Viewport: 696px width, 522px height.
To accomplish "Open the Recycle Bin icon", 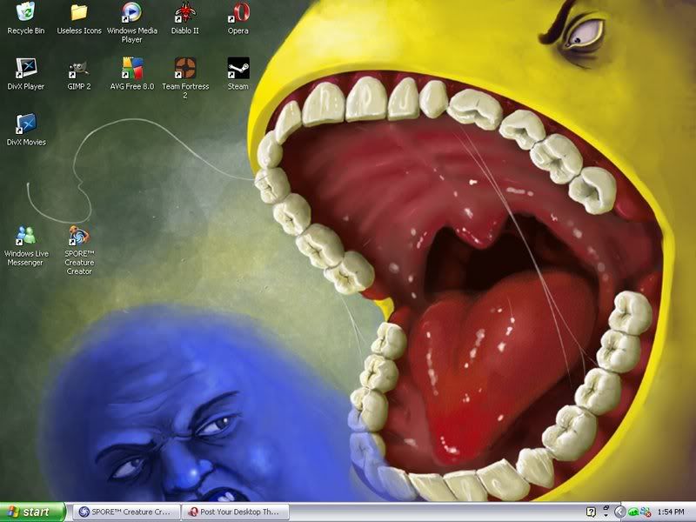I will [x=26, y=13].
